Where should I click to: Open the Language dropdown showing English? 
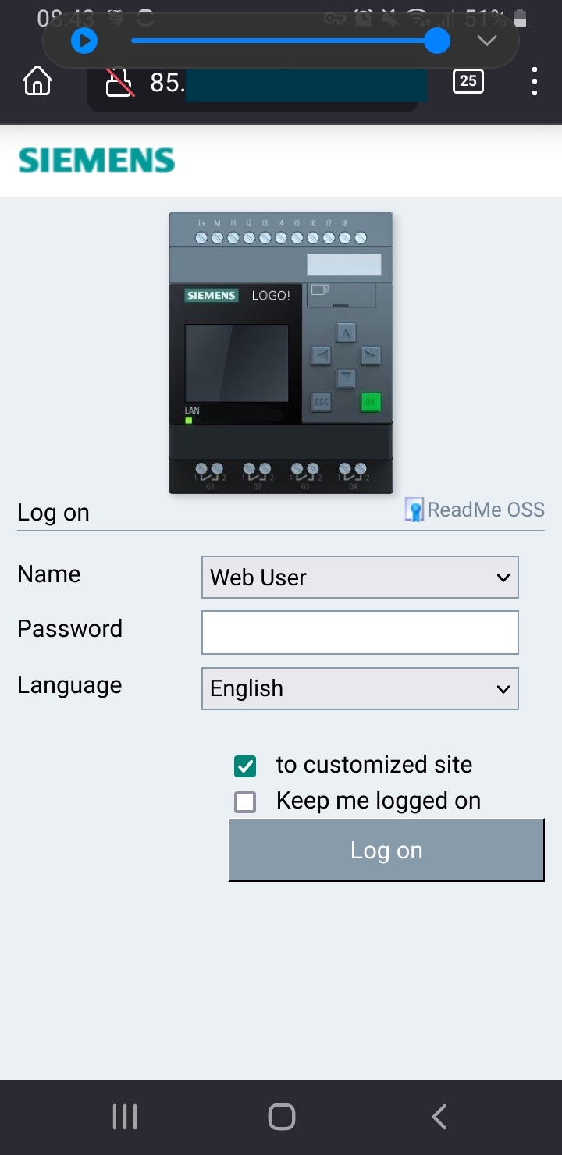tap(360, 688)
